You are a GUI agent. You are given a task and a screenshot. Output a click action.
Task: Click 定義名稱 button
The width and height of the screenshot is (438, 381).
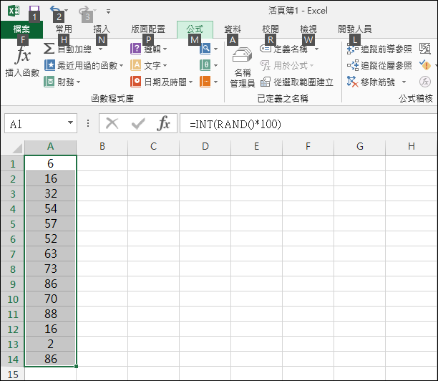coord(284,49)
